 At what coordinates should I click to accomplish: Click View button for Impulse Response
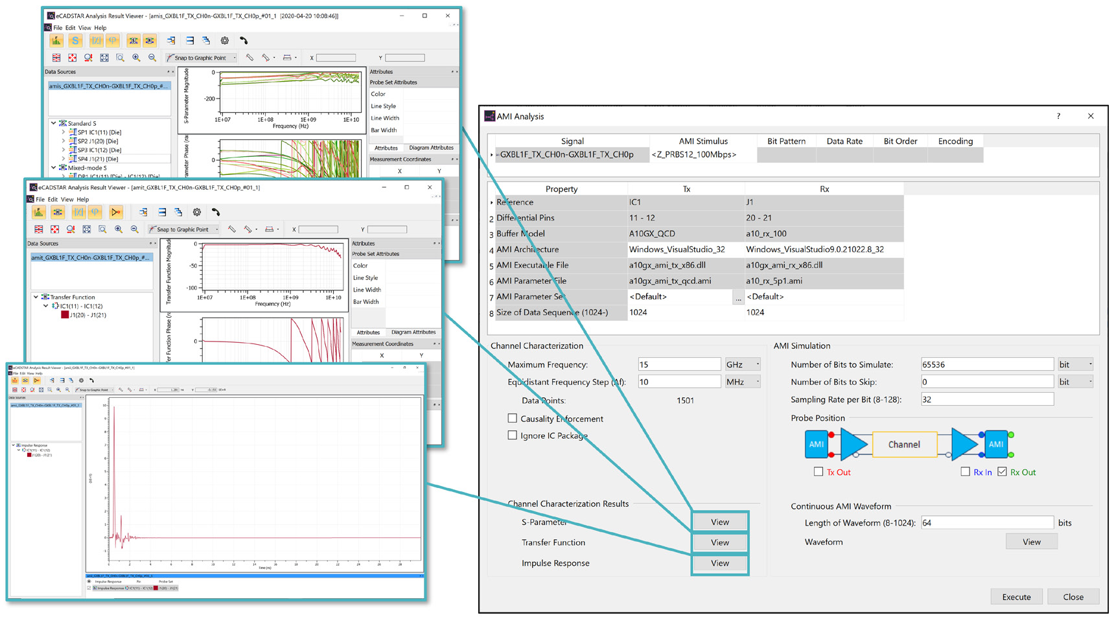pyautogui.click(x=719, y=563)
